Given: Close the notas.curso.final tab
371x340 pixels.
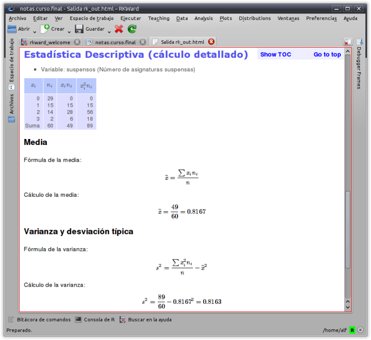Looking at the screenshot, I should pos(143,42).
